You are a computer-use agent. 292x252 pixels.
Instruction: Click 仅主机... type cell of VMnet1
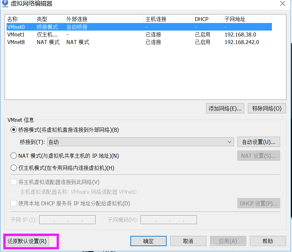tap(47, 34)
